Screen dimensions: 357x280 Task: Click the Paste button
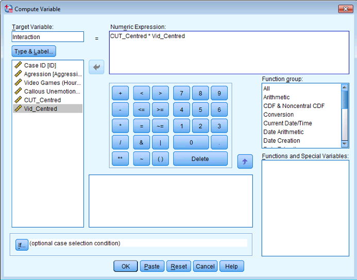point(151,266)
